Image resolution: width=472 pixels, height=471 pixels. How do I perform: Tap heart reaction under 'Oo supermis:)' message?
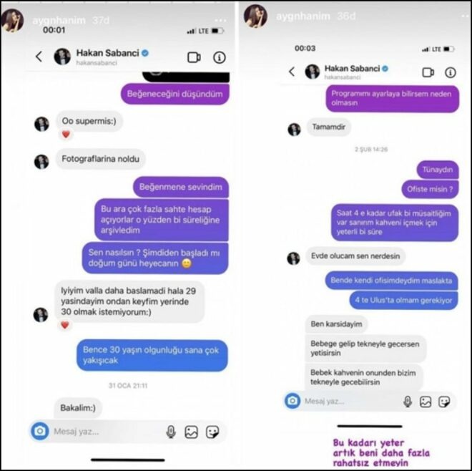[x=66, y=134]
